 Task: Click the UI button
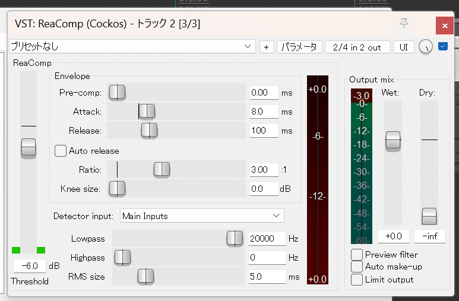click(403, 47)
